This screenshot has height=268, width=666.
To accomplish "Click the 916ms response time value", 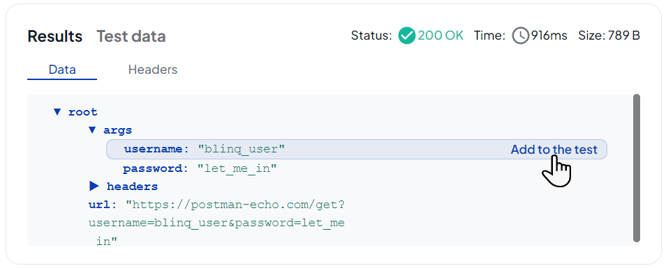I will [x=549, y=36].
